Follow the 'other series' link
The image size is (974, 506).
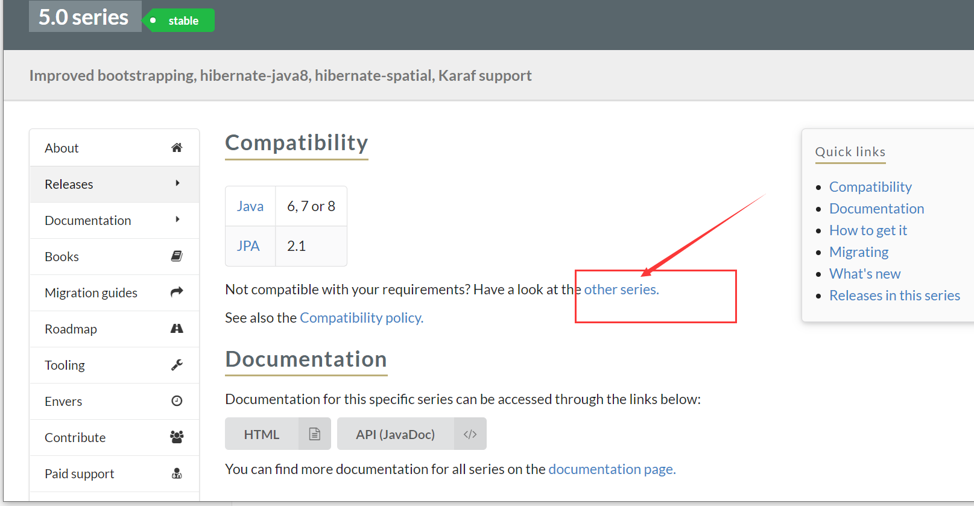621,289
